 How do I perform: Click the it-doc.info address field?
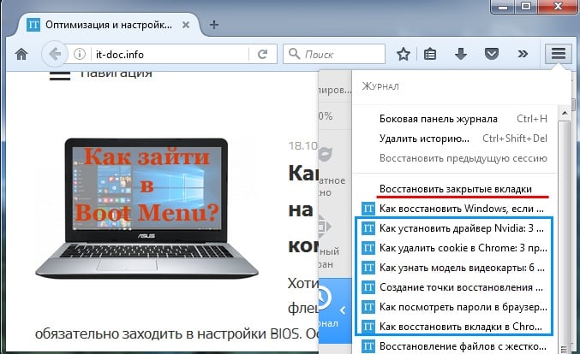click(x=171, y=55)
